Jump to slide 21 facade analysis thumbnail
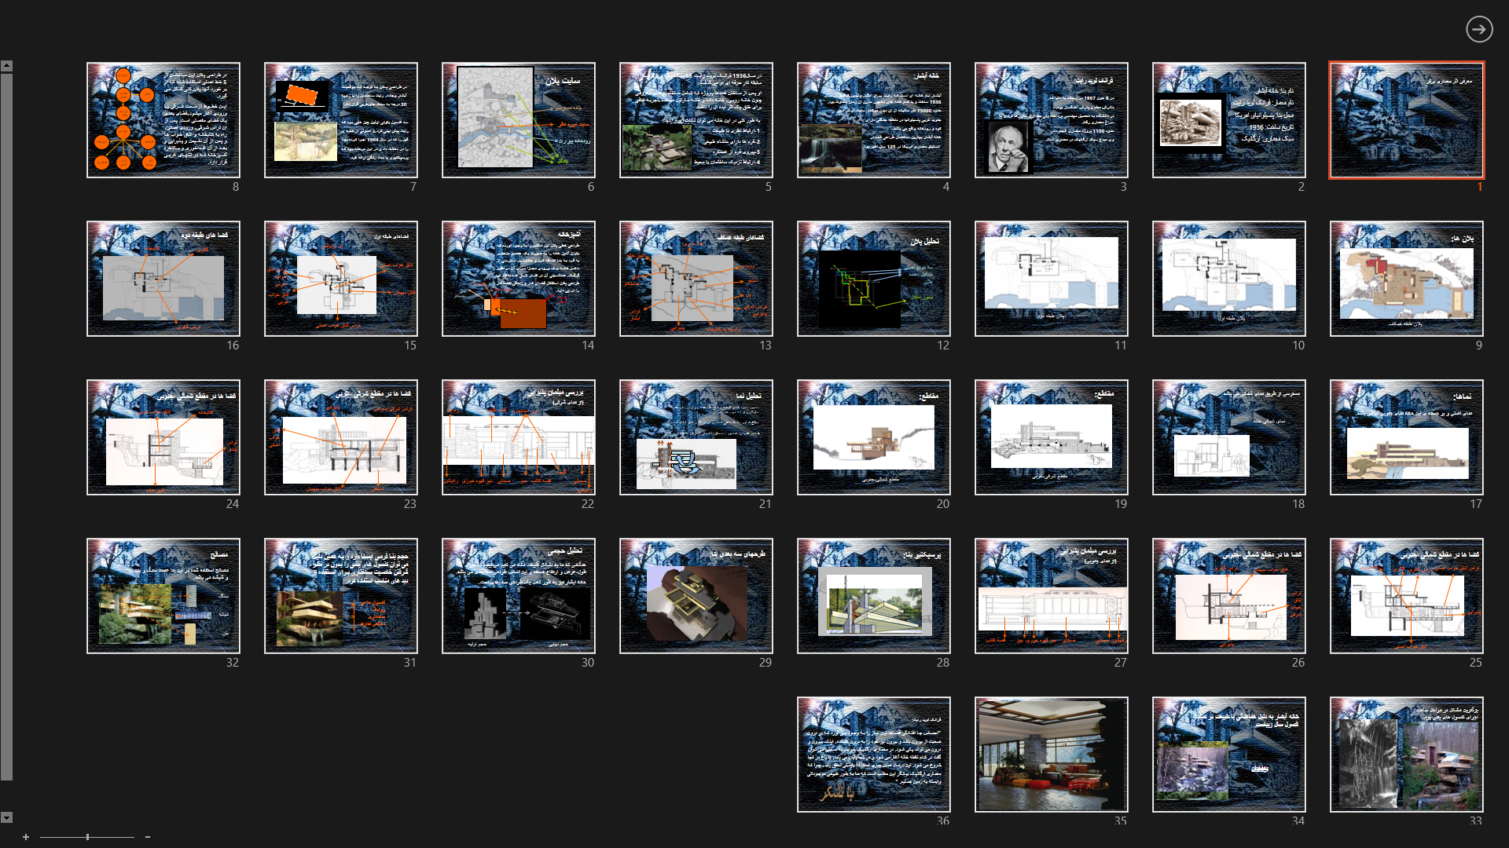Image resolution: width=1509 pixels, height=848 pixels. [696, 437]
